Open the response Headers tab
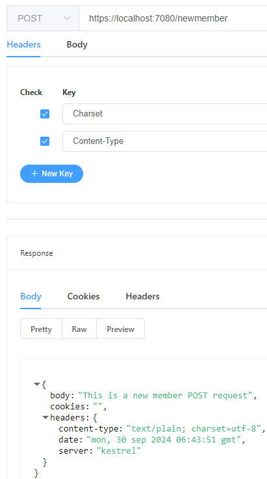 tap(143, 296)
